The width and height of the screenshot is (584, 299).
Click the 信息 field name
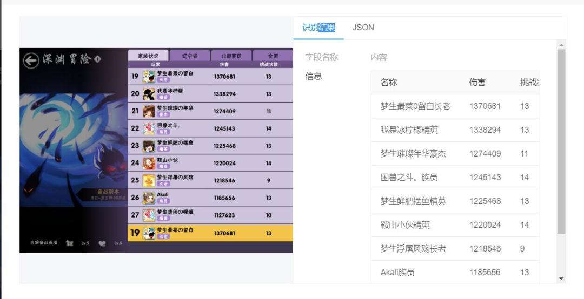[x=313, y=76]
